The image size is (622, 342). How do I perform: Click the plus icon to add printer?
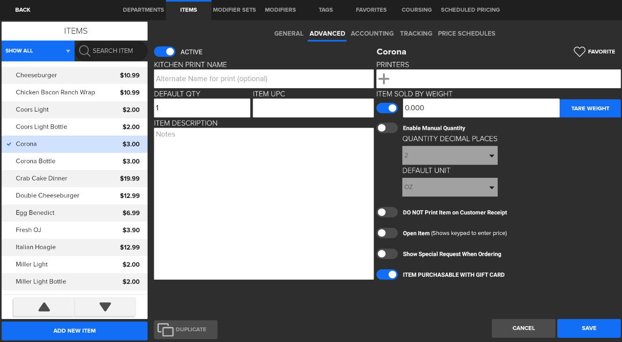click(384, 79)
